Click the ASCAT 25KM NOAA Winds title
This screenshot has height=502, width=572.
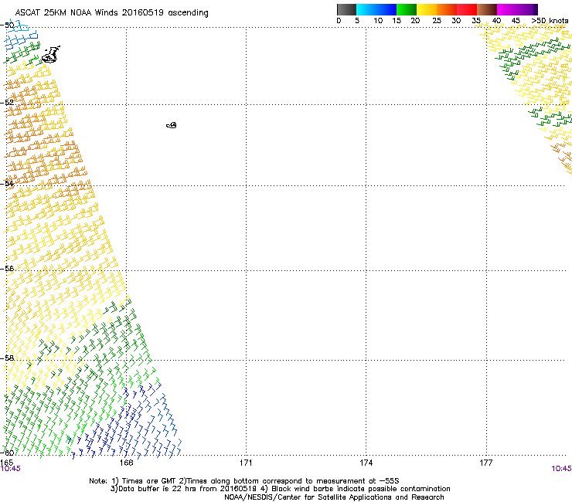111,13
